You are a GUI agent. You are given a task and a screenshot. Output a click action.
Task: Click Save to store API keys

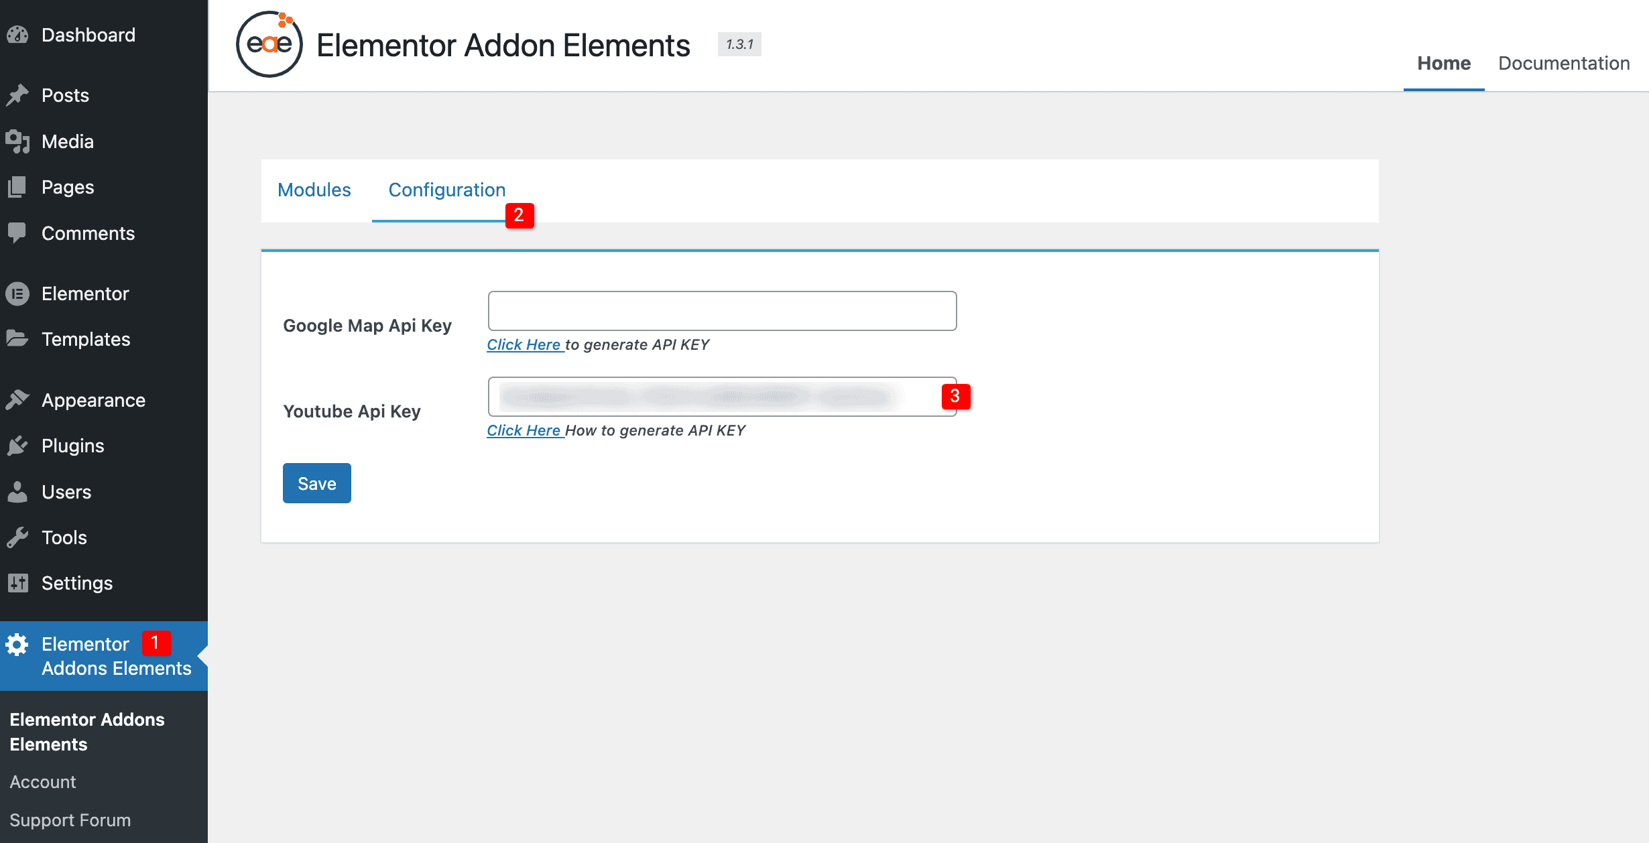[318, 482]
